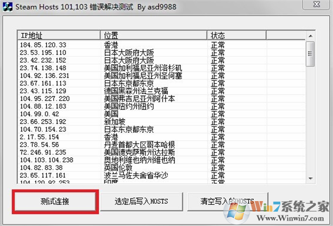The height and width of the screenshot is (226, 333).
Task: Select the row with IP 104.92.136.231
Action: [x=162, y=76]
